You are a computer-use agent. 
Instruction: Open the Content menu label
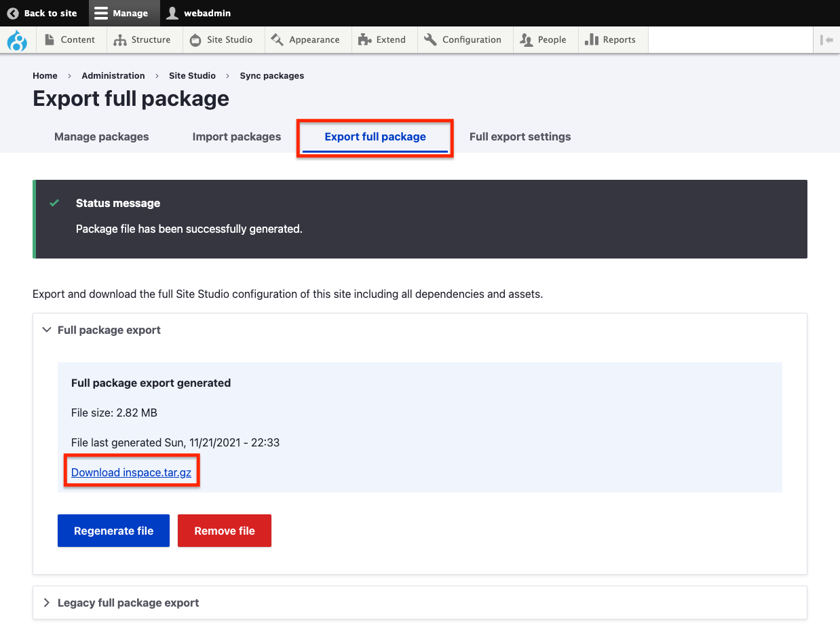pyautogui.click(x=78, y=40)
